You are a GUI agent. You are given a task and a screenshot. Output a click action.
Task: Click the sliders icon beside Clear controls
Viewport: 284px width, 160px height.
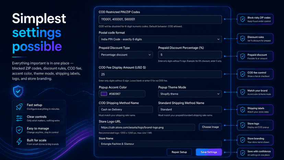click(x=19, y=118)
